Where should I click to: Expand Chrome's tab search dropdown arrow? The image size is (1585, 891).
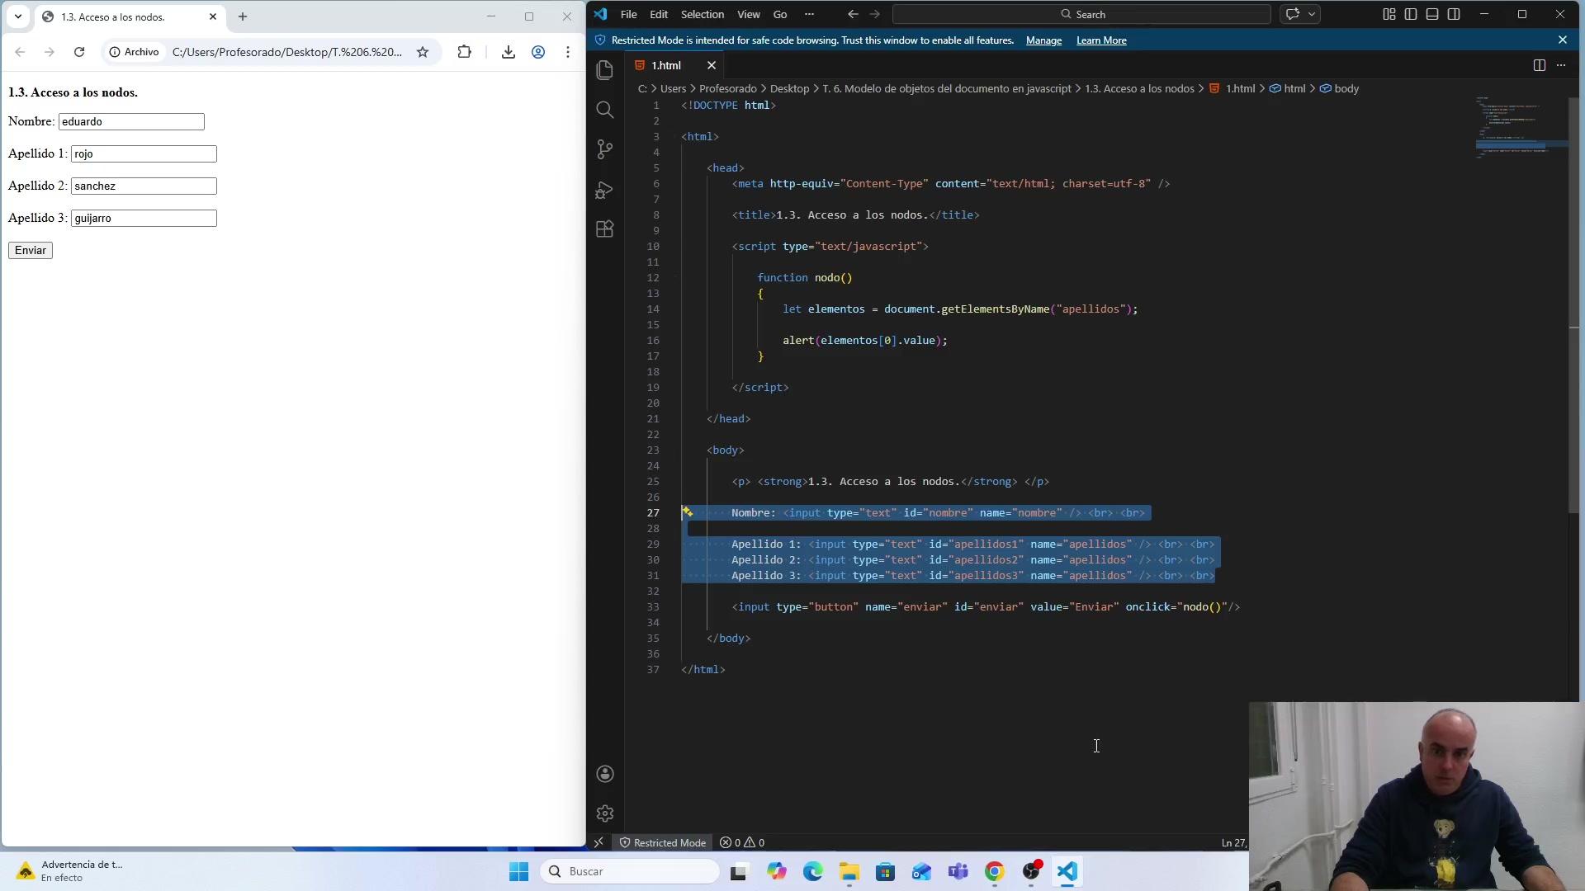tap(18, 16)
